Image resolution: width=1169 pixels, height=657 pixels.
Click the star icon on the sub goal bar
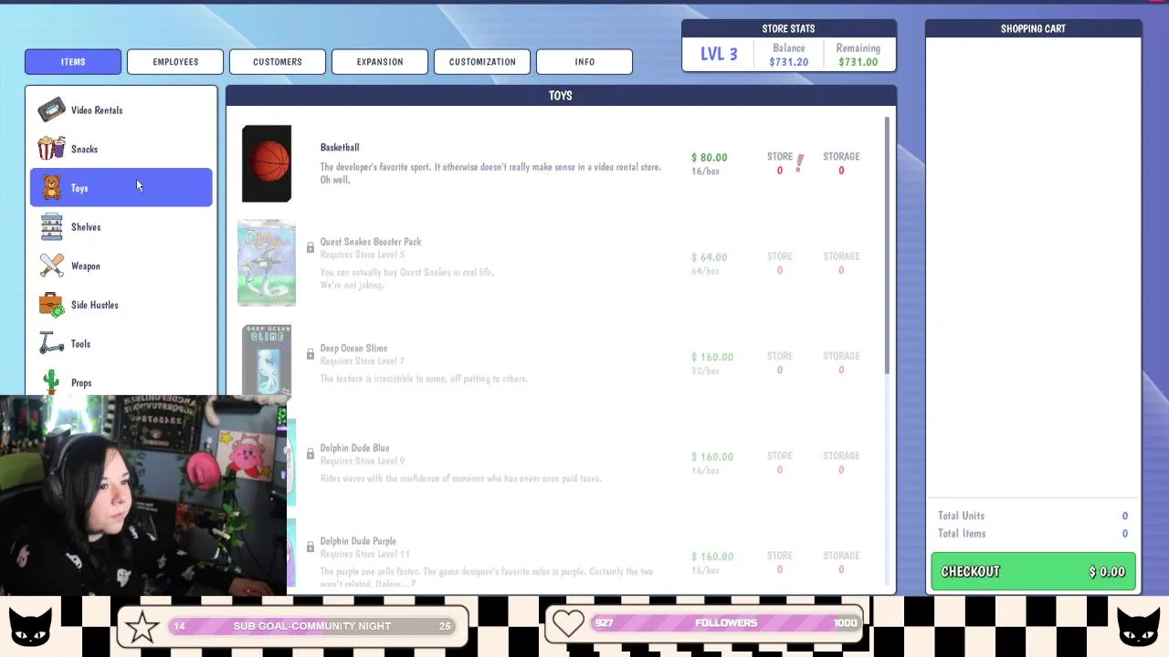coord(142,627)
